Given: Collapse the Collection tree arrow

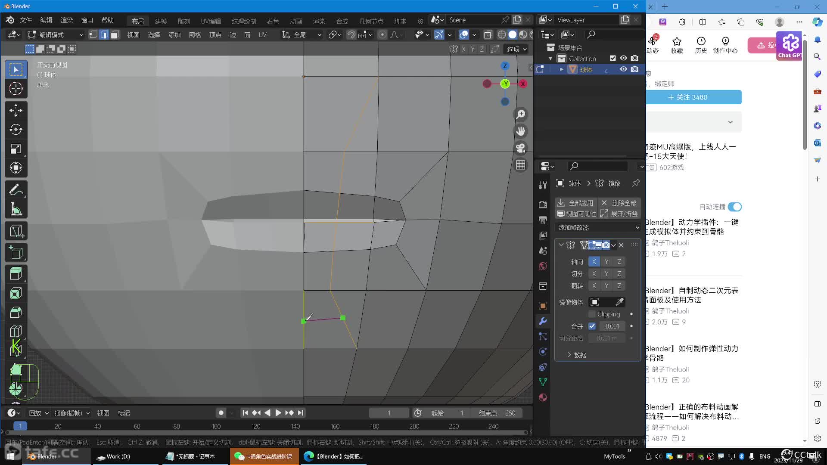Looking at the screenshot, I should [550, 59].
